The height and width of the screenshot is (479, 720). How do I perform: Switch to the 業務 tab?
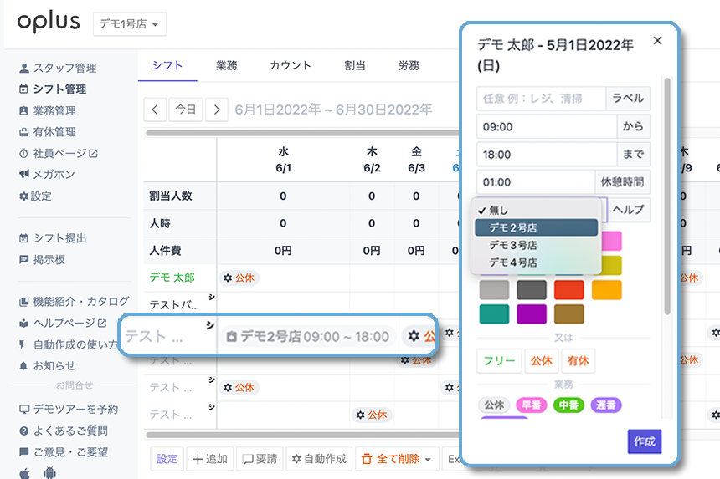click(x=226, y=65)
